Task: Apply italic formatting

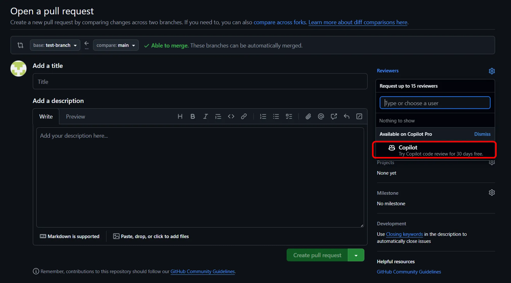Action: [x=205, y=116]
